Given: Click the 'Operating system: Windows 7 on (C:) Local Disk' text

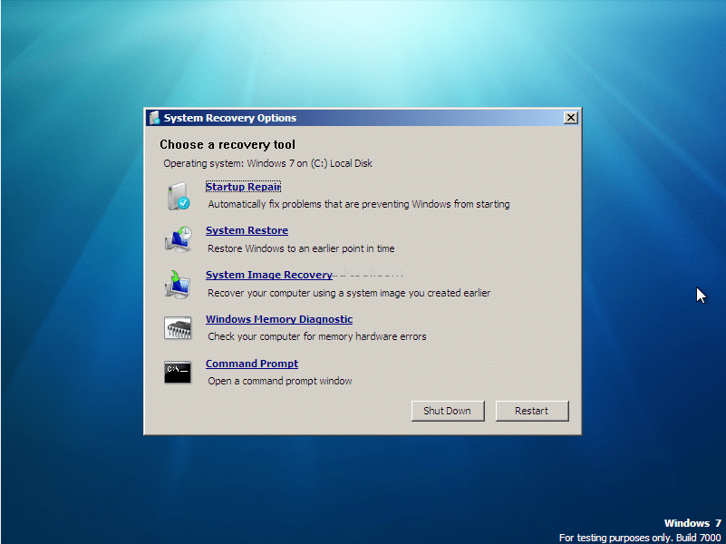Looking at the screenshot, I should coord(267,163).
